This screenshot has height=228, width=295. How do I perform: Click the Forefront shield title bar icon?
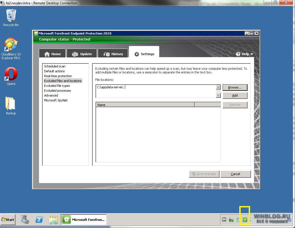coord(36,33)
